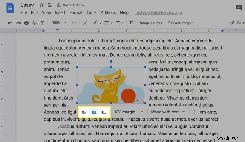Run spelling and grammar check
This screenshot has height=142, width=245.
(34, 23)
